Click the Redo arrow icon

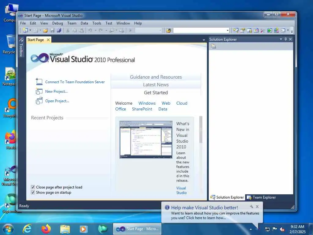(101, 30)
